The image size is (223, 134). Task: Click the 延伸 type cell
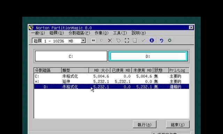pos(66,81)
